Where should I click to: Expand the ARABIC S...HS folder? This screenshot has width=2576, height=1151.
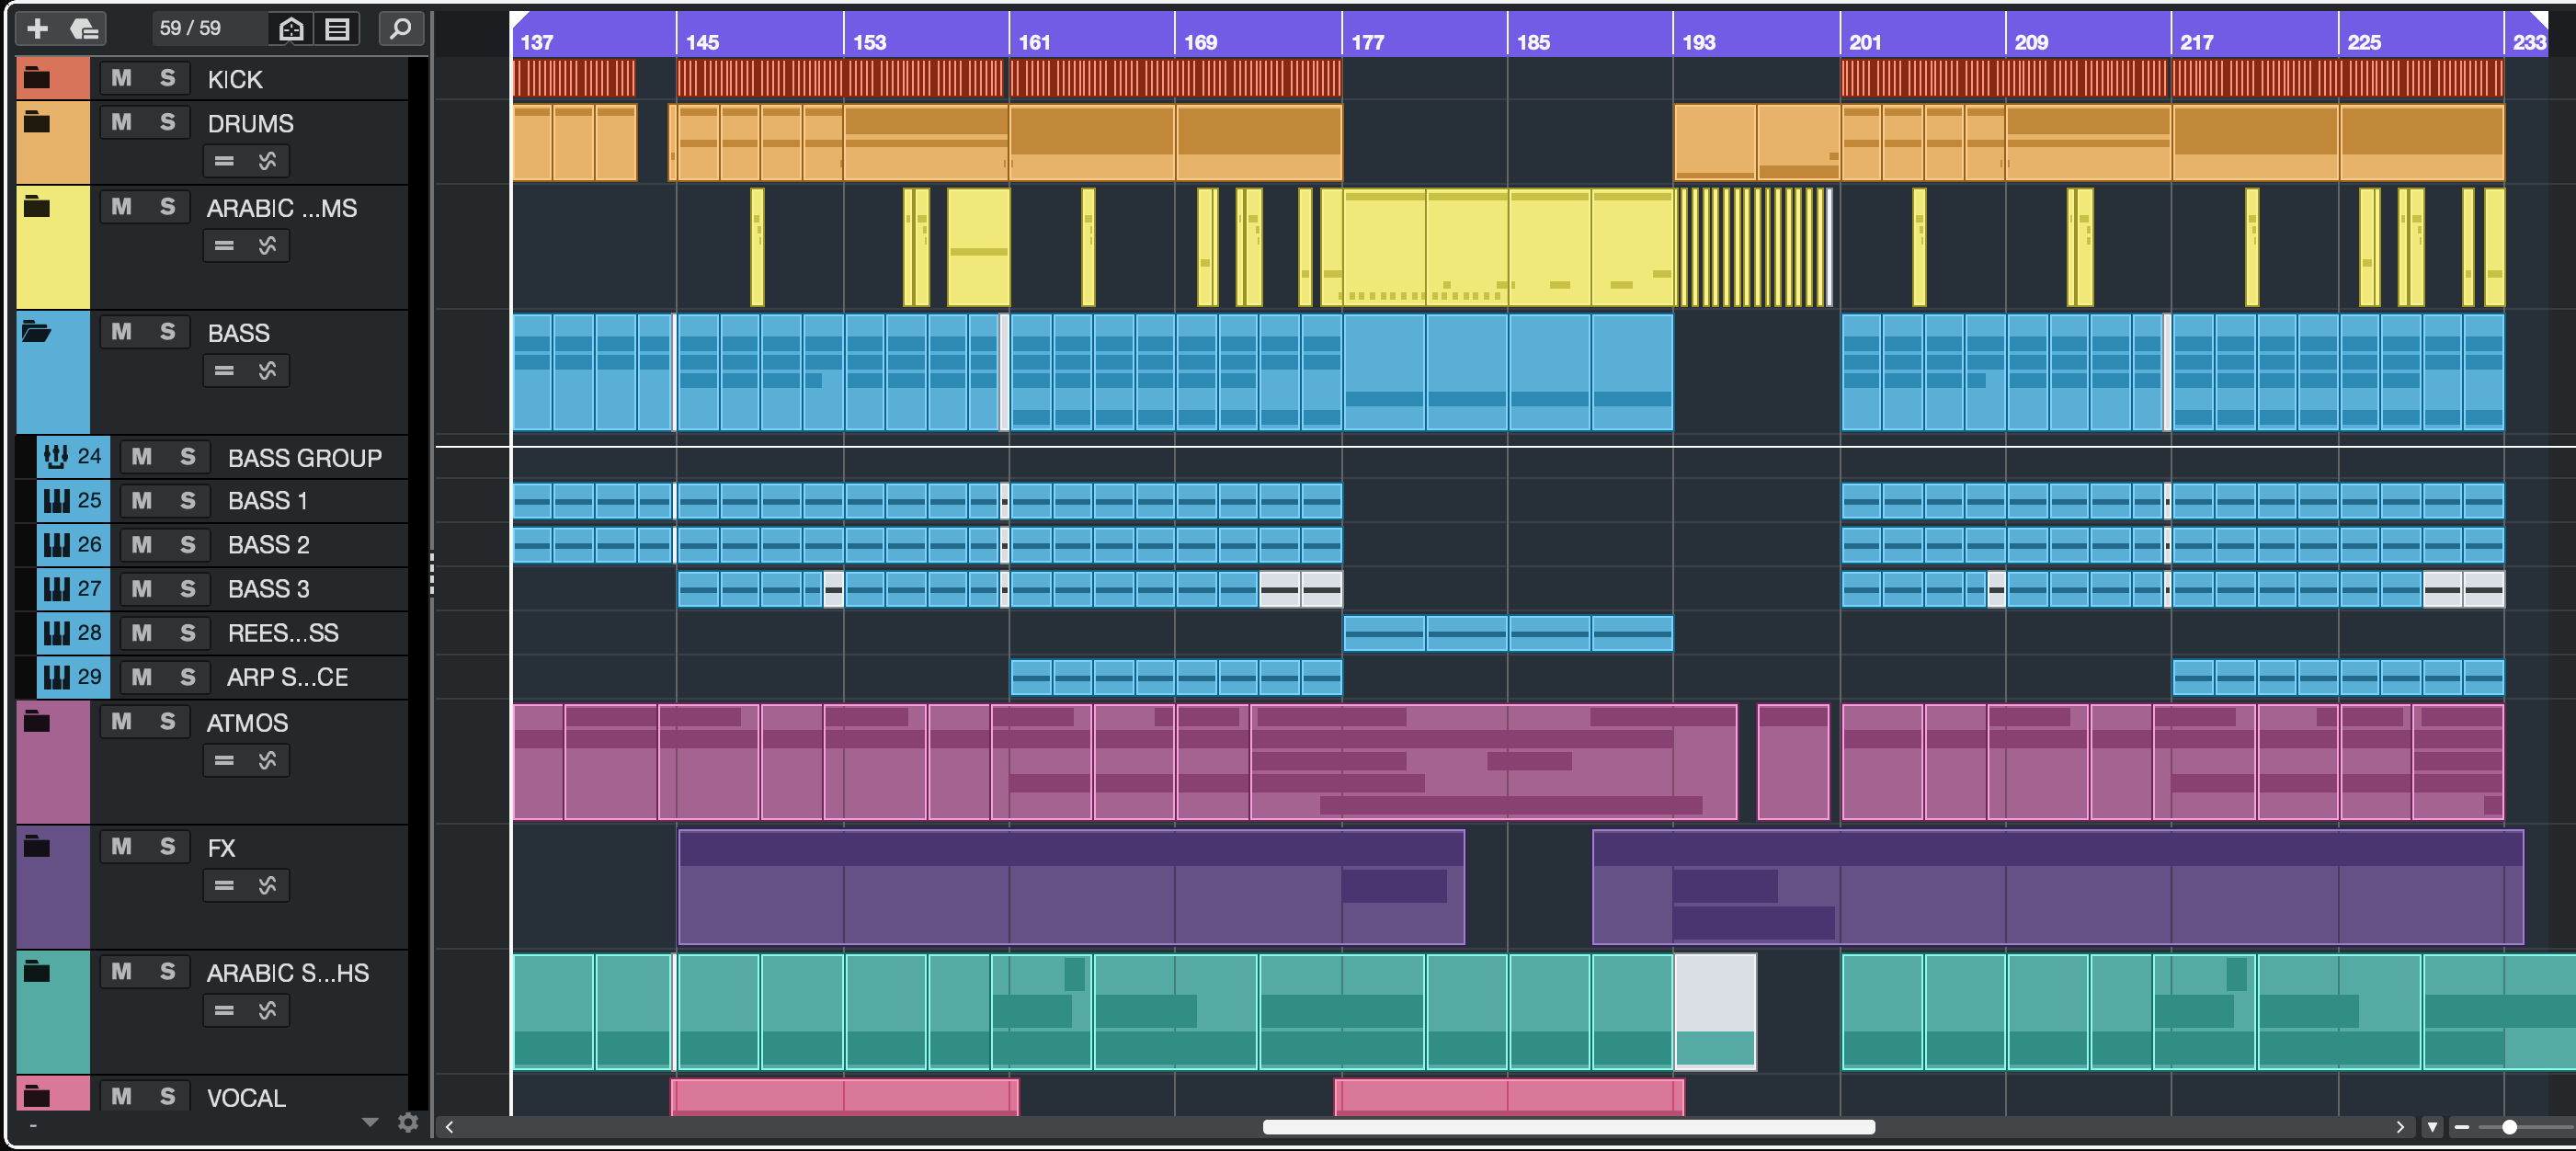coord(36,971)
